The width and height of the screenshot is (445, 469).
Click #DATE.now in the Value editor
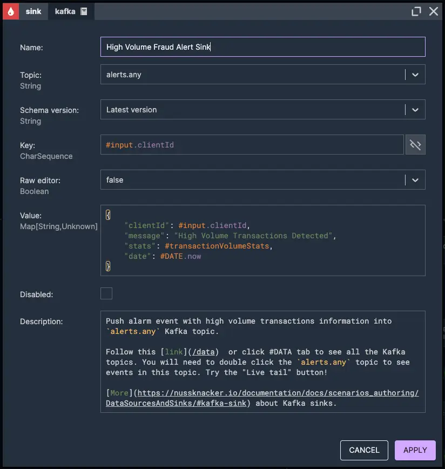[x=180, y=256]
